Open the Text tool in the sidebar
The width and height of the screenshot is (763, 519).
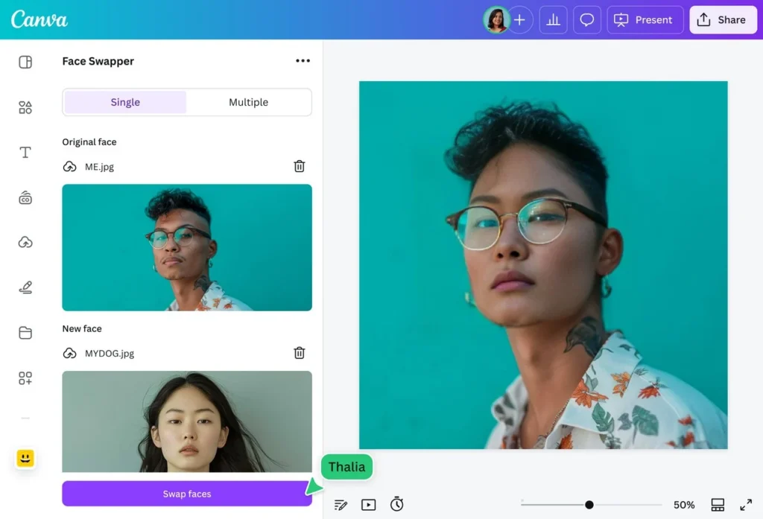point(25,152)
